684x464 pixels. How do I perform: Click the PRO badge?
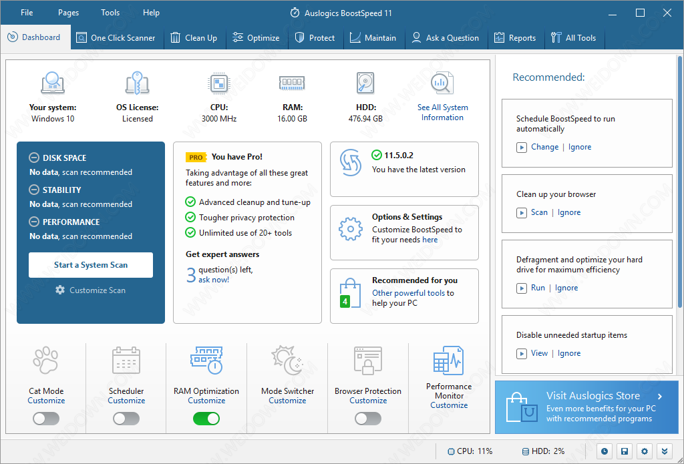196,158
